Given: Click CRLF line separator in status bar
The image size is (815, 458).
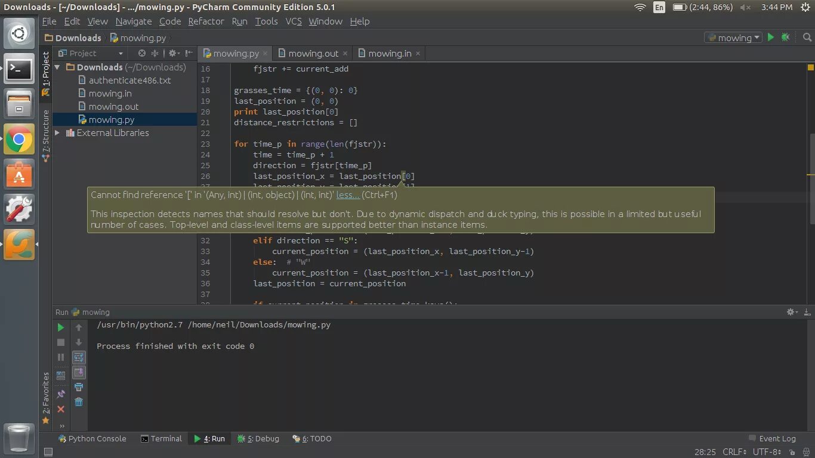Looking at the screenshot, I should pos(734,452).
